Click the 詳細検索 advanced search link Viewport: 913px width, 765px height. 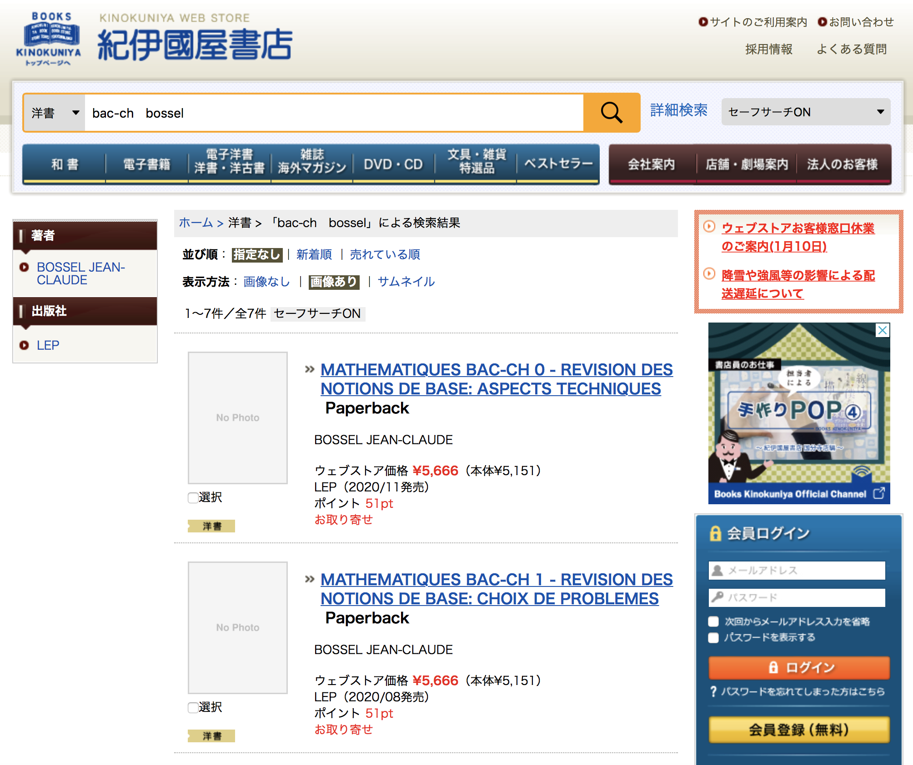[679, 110]
